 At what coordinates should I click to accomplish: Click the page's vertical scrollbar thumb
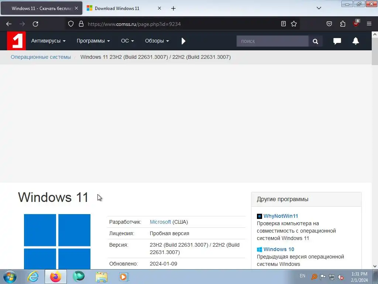coord(375,51)
